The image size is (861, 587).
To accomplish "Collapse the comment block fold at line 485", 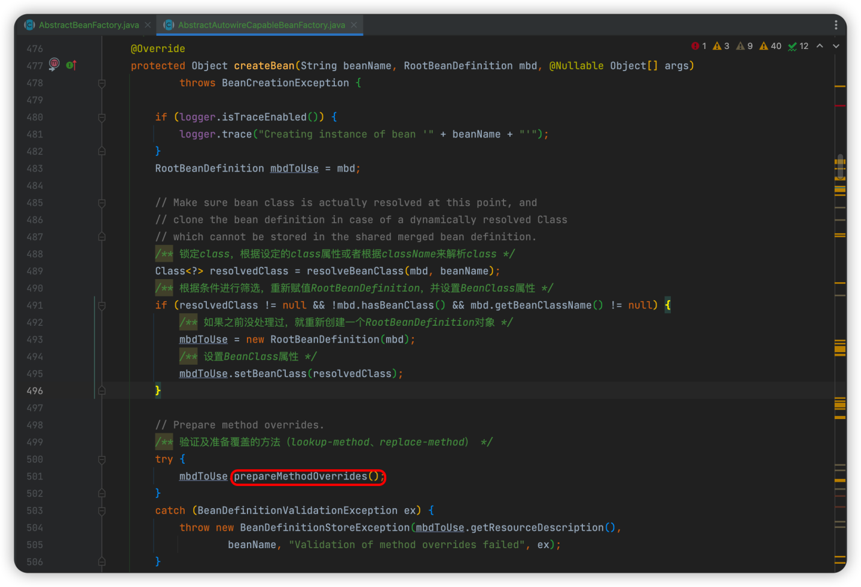I will tap(102, 203).
